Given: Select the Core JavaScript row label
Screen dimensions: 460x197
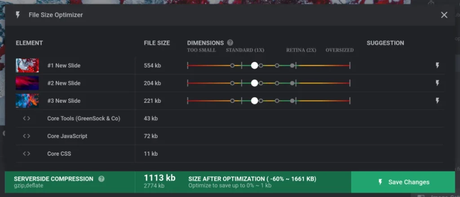Looking at the screenshot, I should point(67,136).
